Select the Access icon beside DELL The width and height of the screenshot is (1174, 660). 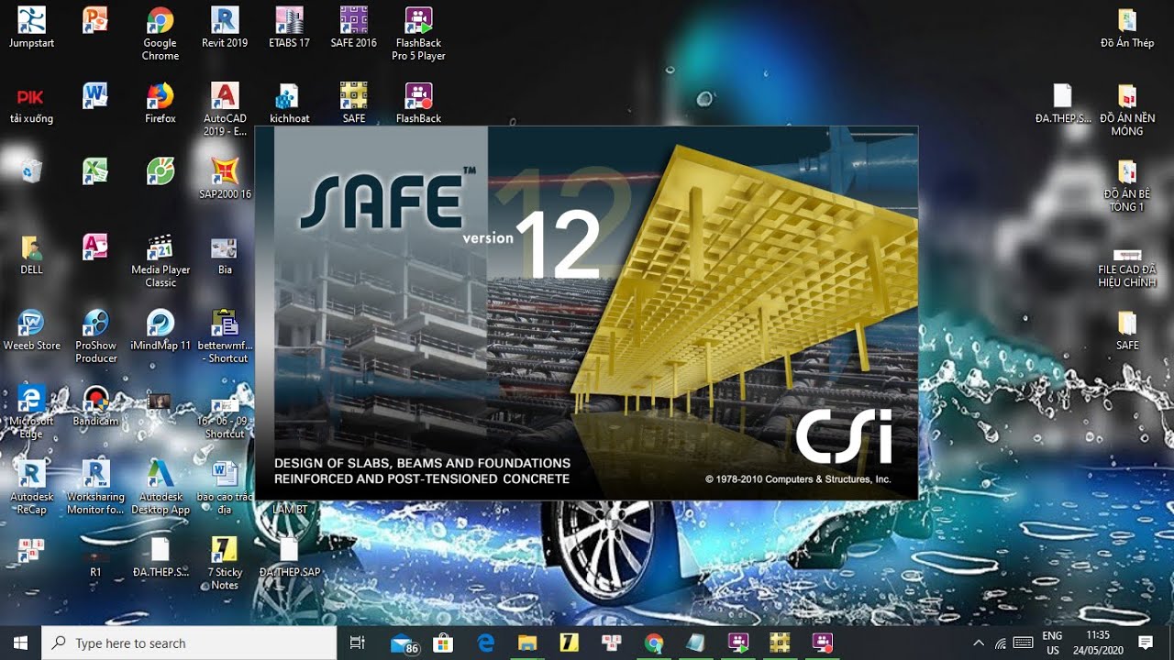tap(95, 246)
